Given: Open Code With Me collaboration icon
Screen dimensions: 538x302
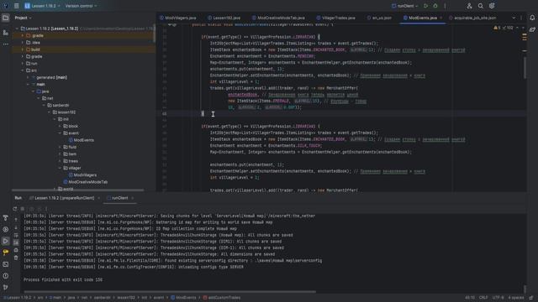Looking at the screenshot, I should 469,6.
